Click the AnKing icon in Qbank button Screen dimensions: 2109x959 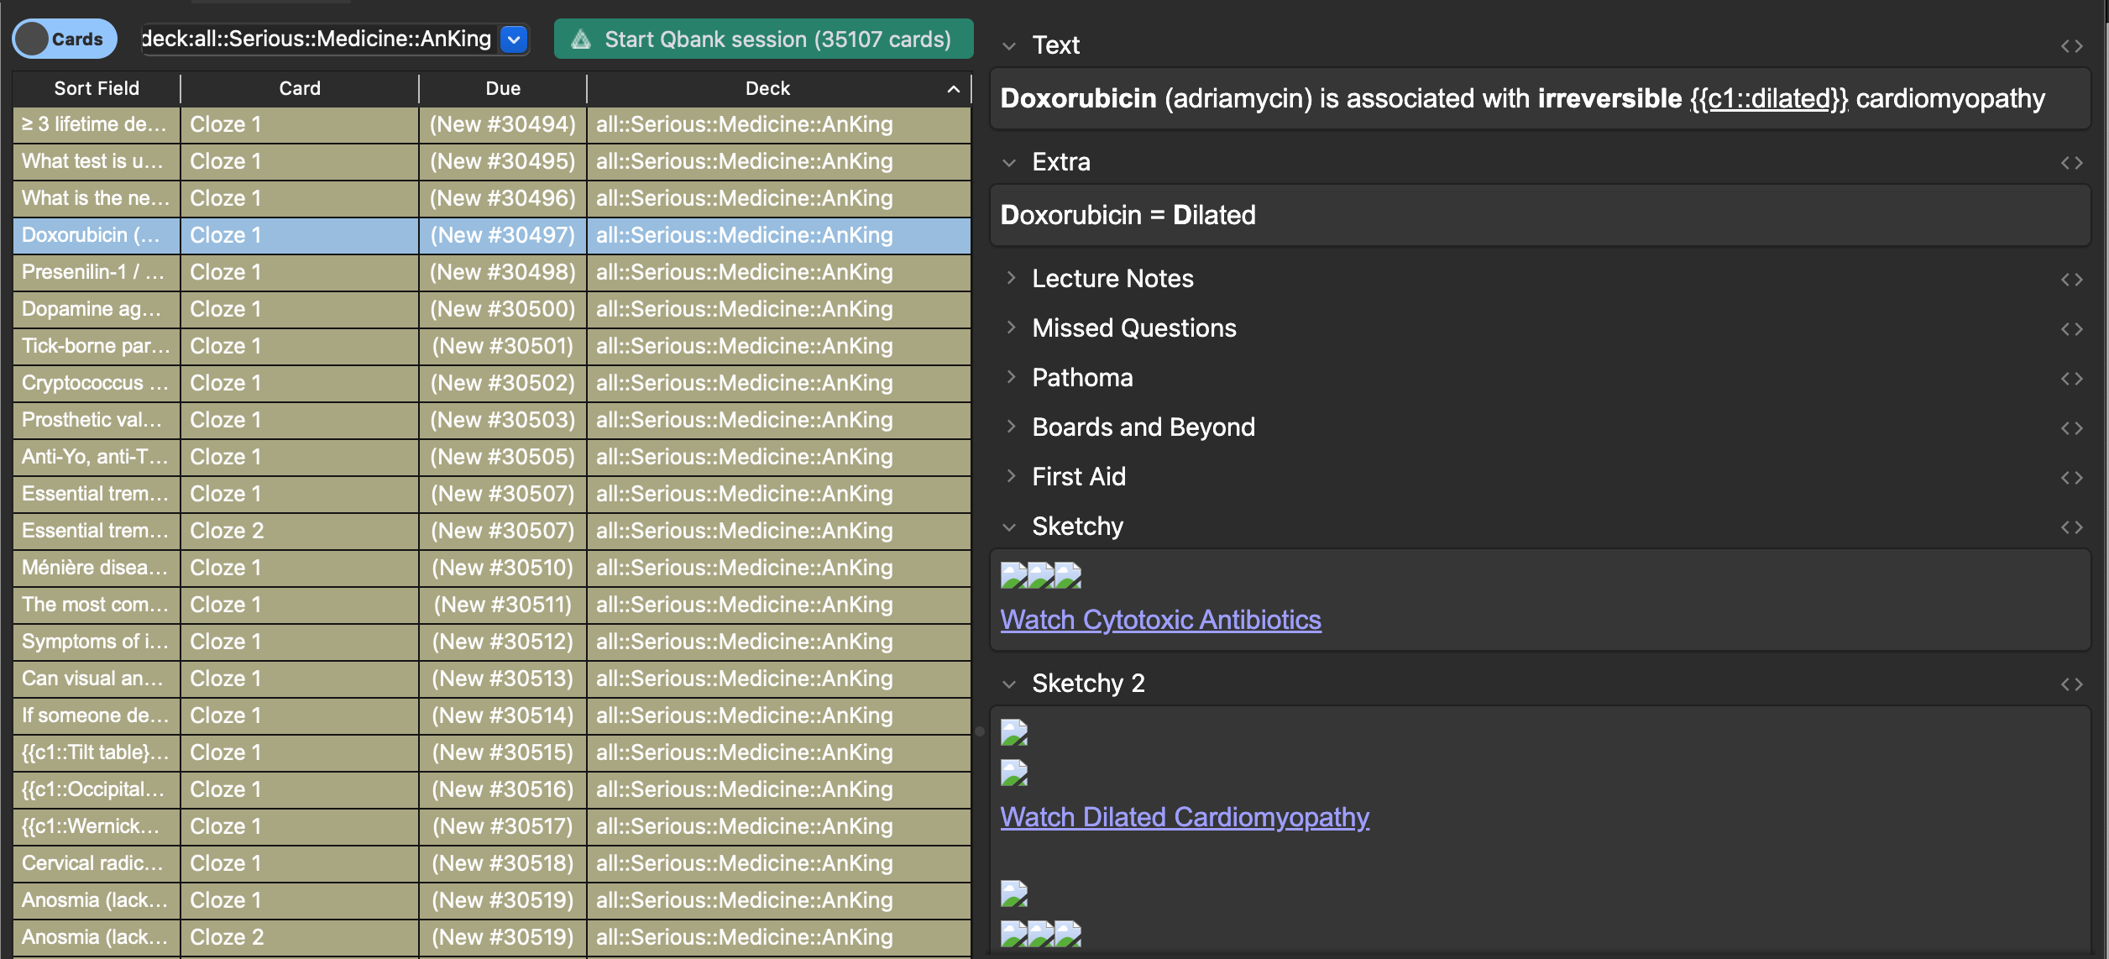pyautogui.click(x=581, y=39)
